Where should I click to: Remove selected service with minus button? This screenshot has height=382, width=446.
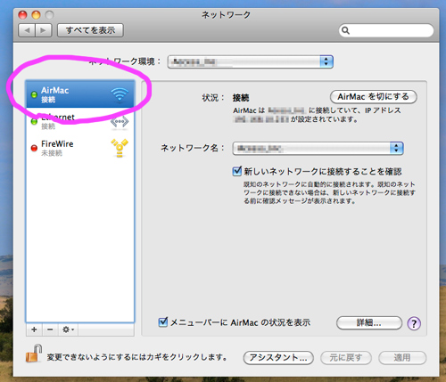[x=50, y=329]
